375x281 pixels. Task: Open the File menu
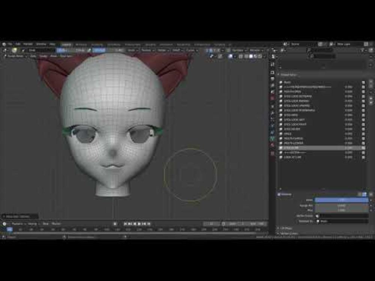click(10, 44)
